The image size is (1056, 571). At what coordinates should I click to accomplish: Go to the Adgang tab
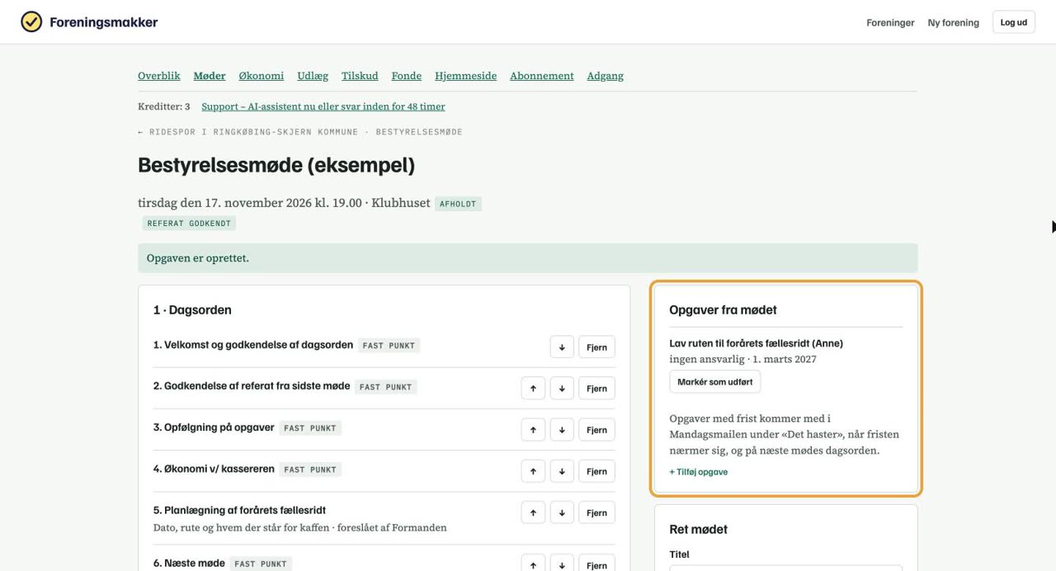pyautogui.click(x=606, y=76)
